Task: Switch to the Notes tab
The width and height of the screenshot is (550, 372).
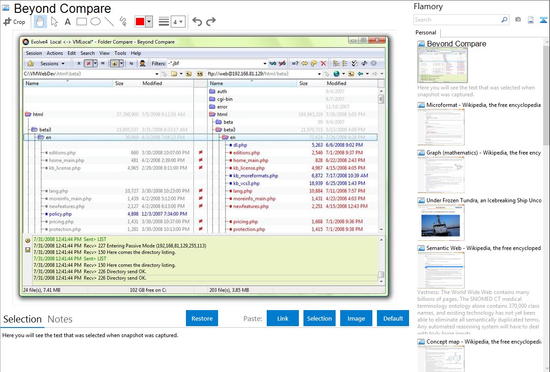Action: [60, 319]
